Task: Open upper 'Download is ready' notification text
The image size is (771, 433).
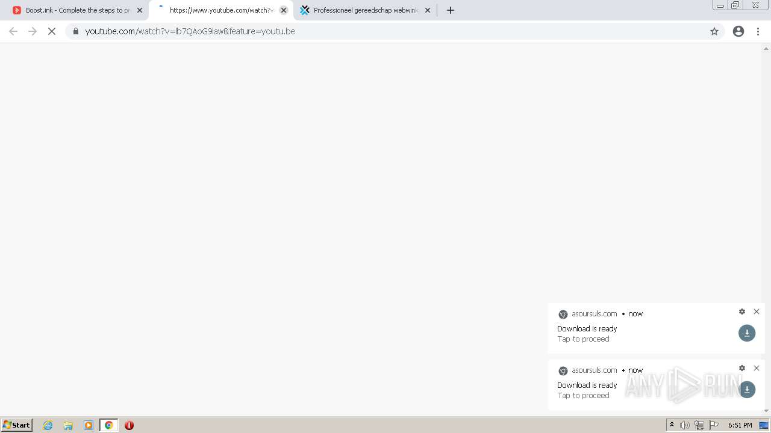Action: pos(587,329)
